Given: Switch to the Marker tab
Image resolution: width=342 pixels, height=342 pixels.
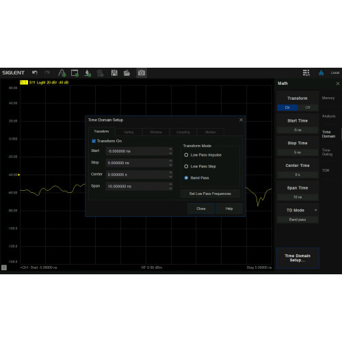Looking at the screenshot, I should pos(210,132).
